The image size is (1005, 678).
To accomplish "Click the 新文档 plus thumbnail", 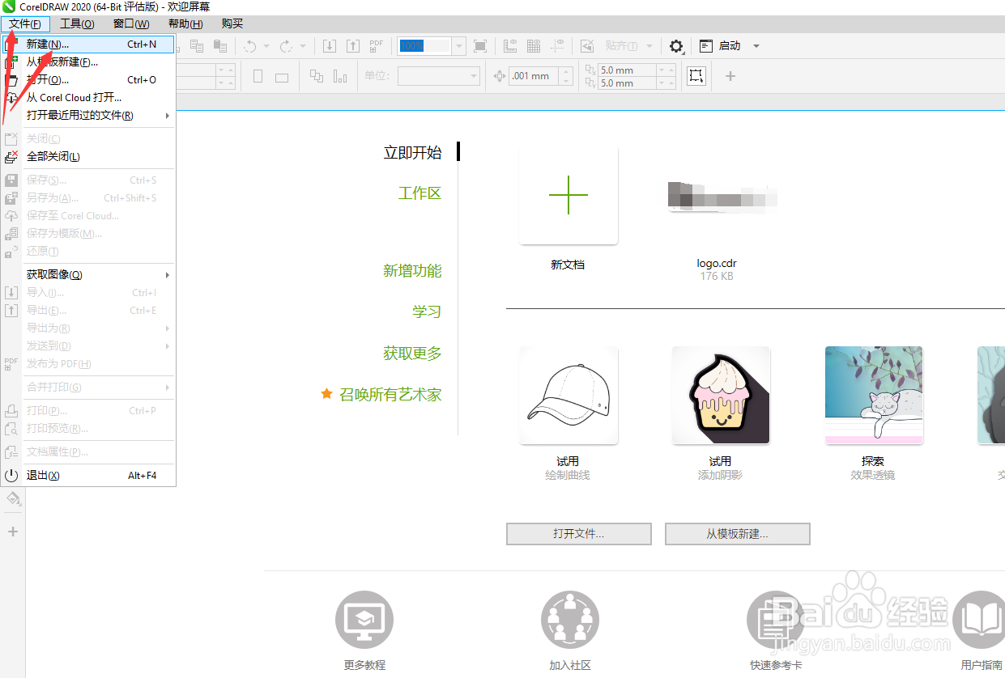I will tap(569, 195).
